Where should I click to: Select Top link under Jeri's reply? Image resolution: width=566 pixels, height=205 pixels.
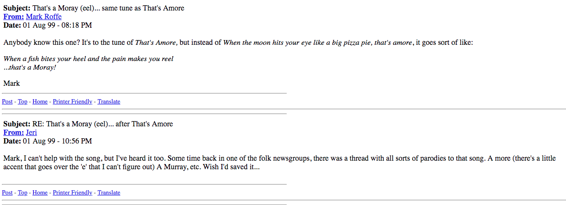pyautogui.click(x=22, y=193)
